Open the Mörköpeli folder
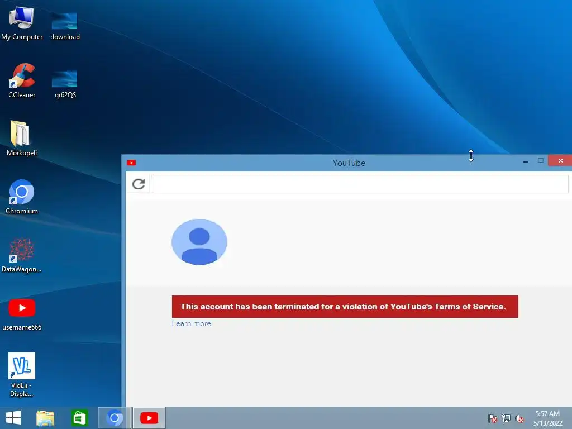The image size is (572, 429). click(22, 138)
